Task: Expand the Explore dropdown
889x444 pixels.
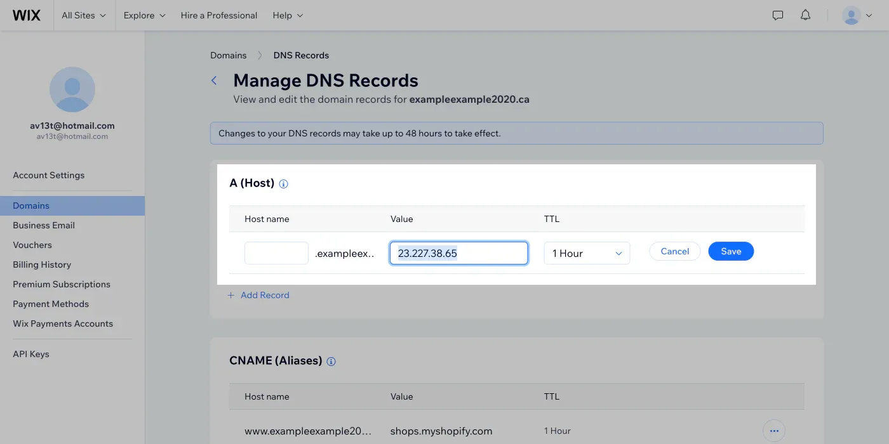Action: point(145,15)
